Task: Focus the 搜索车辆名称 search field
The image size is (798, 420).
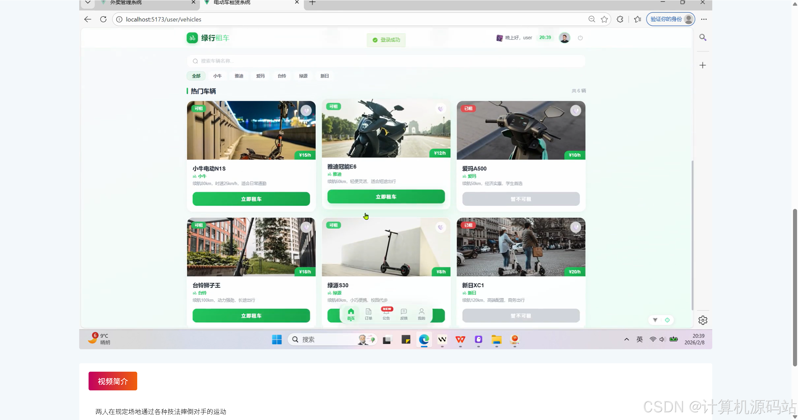Action: coord(386,61)
